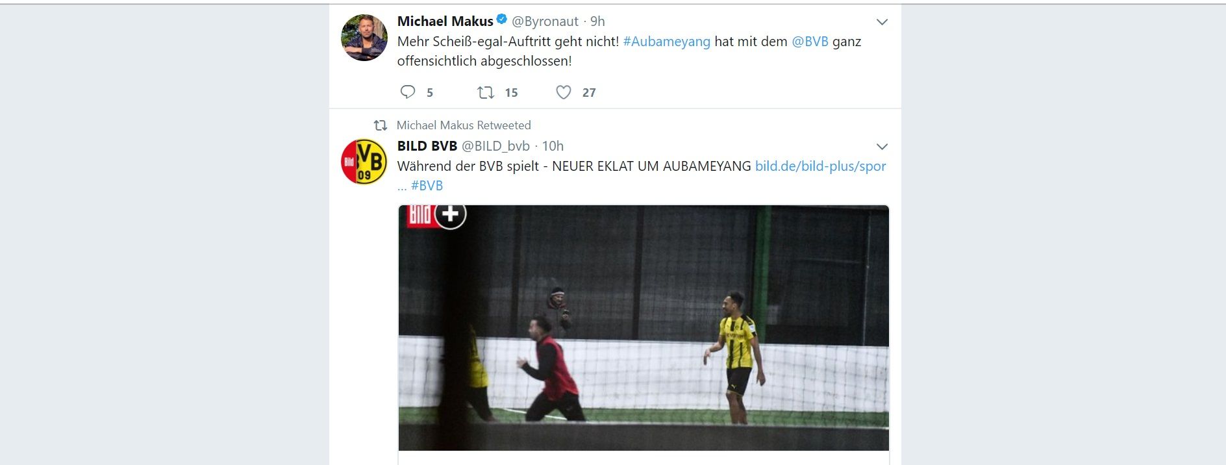This screenshot has width=1226, height=465.
Task: Click the reply speech bubble icon
Action: [x=408, y=92]
